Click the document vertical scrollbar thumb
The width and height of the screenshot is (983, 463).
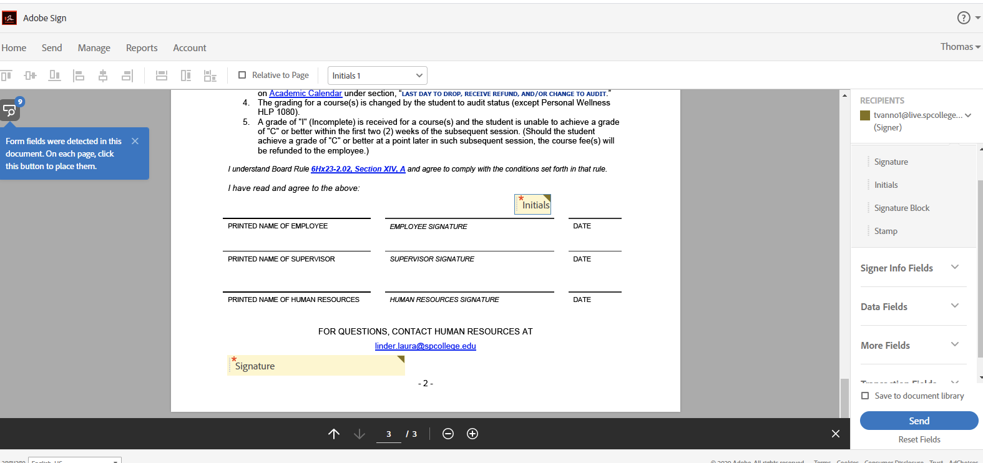[844, 397]
